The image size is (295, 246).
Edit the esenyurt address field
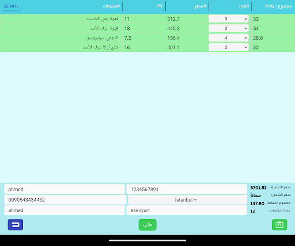[x=187, y=210]
